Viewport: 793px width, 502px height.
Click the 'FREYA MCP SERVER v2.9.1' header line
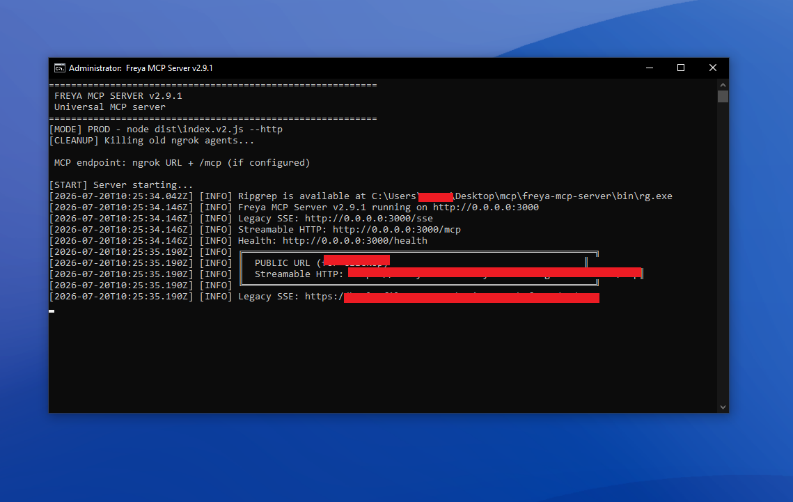(118, 95)
